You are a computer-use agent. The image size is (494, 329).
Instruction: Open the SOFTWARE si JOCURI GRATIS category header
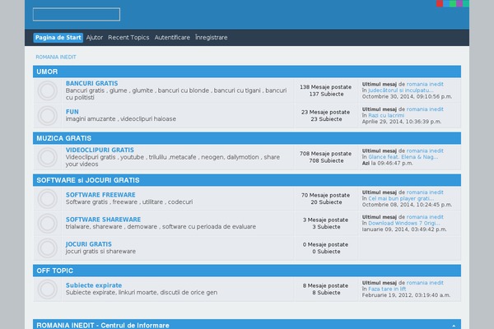point(88,180)
